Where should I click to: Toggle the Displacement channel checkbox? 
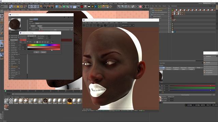tap(19, 60)
